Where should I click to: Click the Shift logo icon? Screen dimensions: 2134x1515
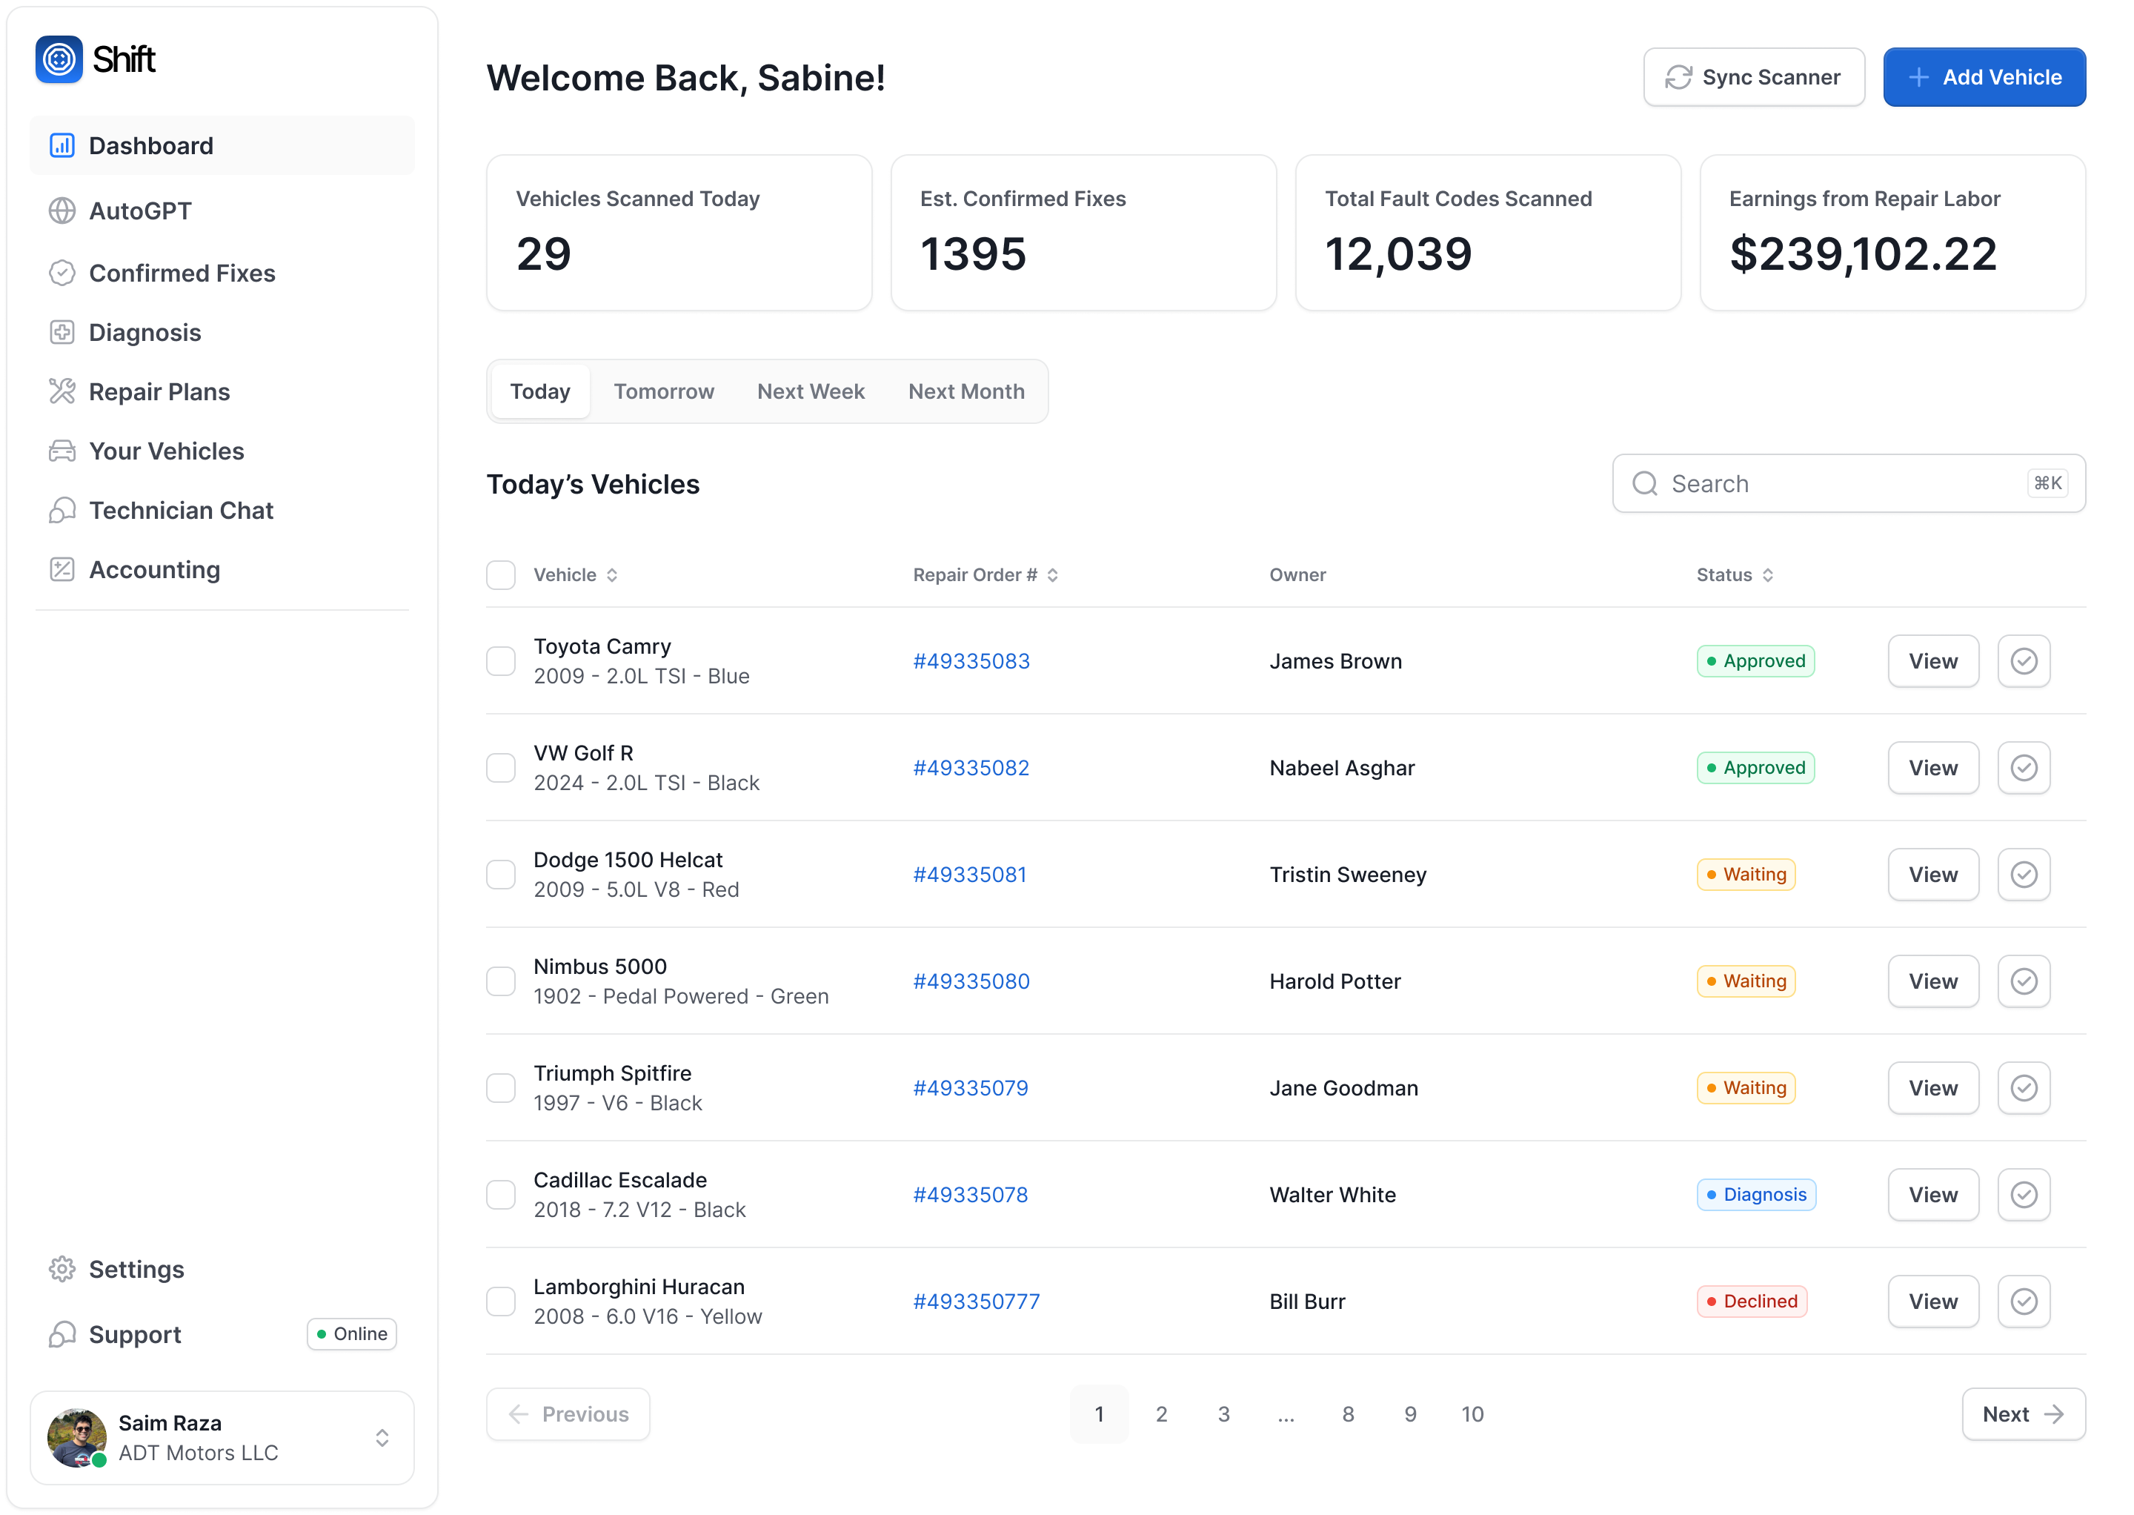point(59,60)
